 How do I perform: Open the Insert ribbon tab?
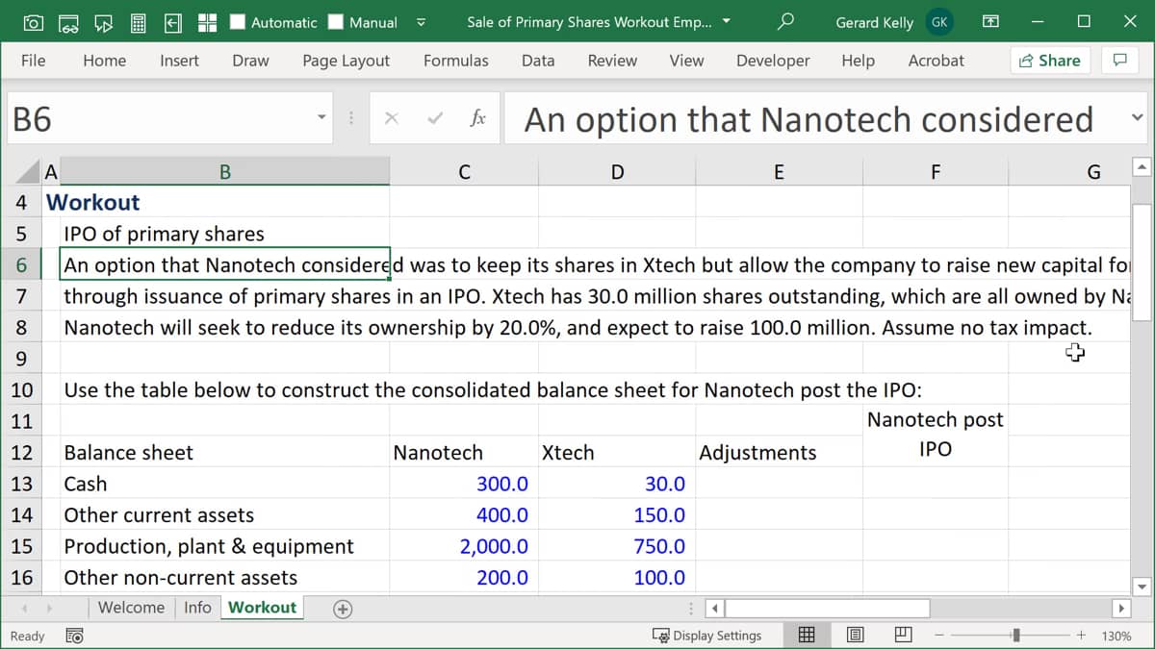tap(179, 61)
